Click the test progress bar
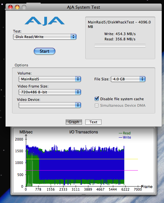 pos(120,46)
